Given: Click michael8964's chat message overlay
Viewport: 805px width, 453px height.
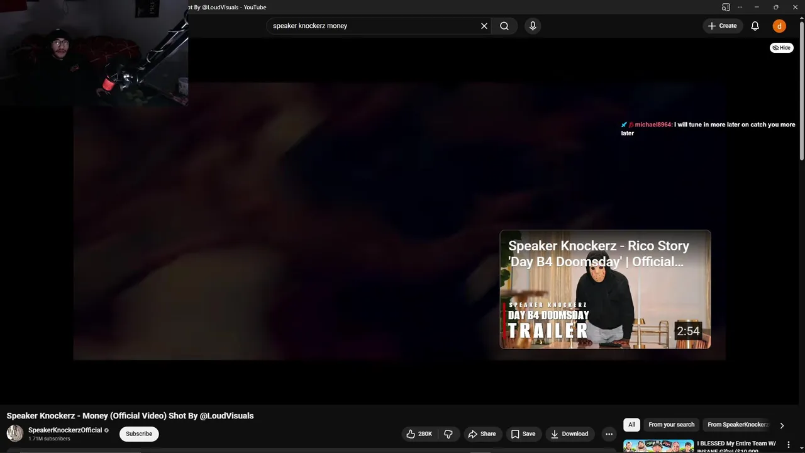Looking at the screenshot, I should point(708,129).
